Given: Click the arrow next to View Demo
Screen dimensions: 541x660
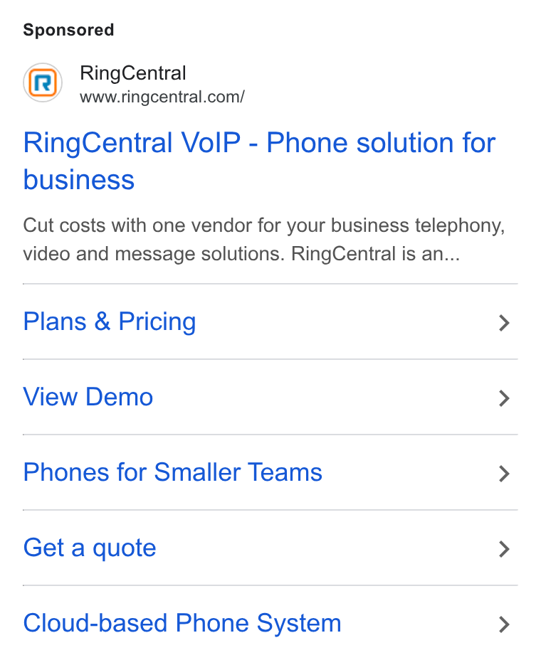Looking at the screenshot, I should (504, 398).
